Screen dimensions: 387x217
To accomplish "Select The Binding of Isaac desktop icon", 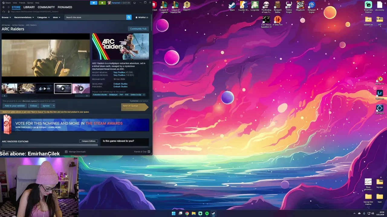I will click(x=266, y=7).
